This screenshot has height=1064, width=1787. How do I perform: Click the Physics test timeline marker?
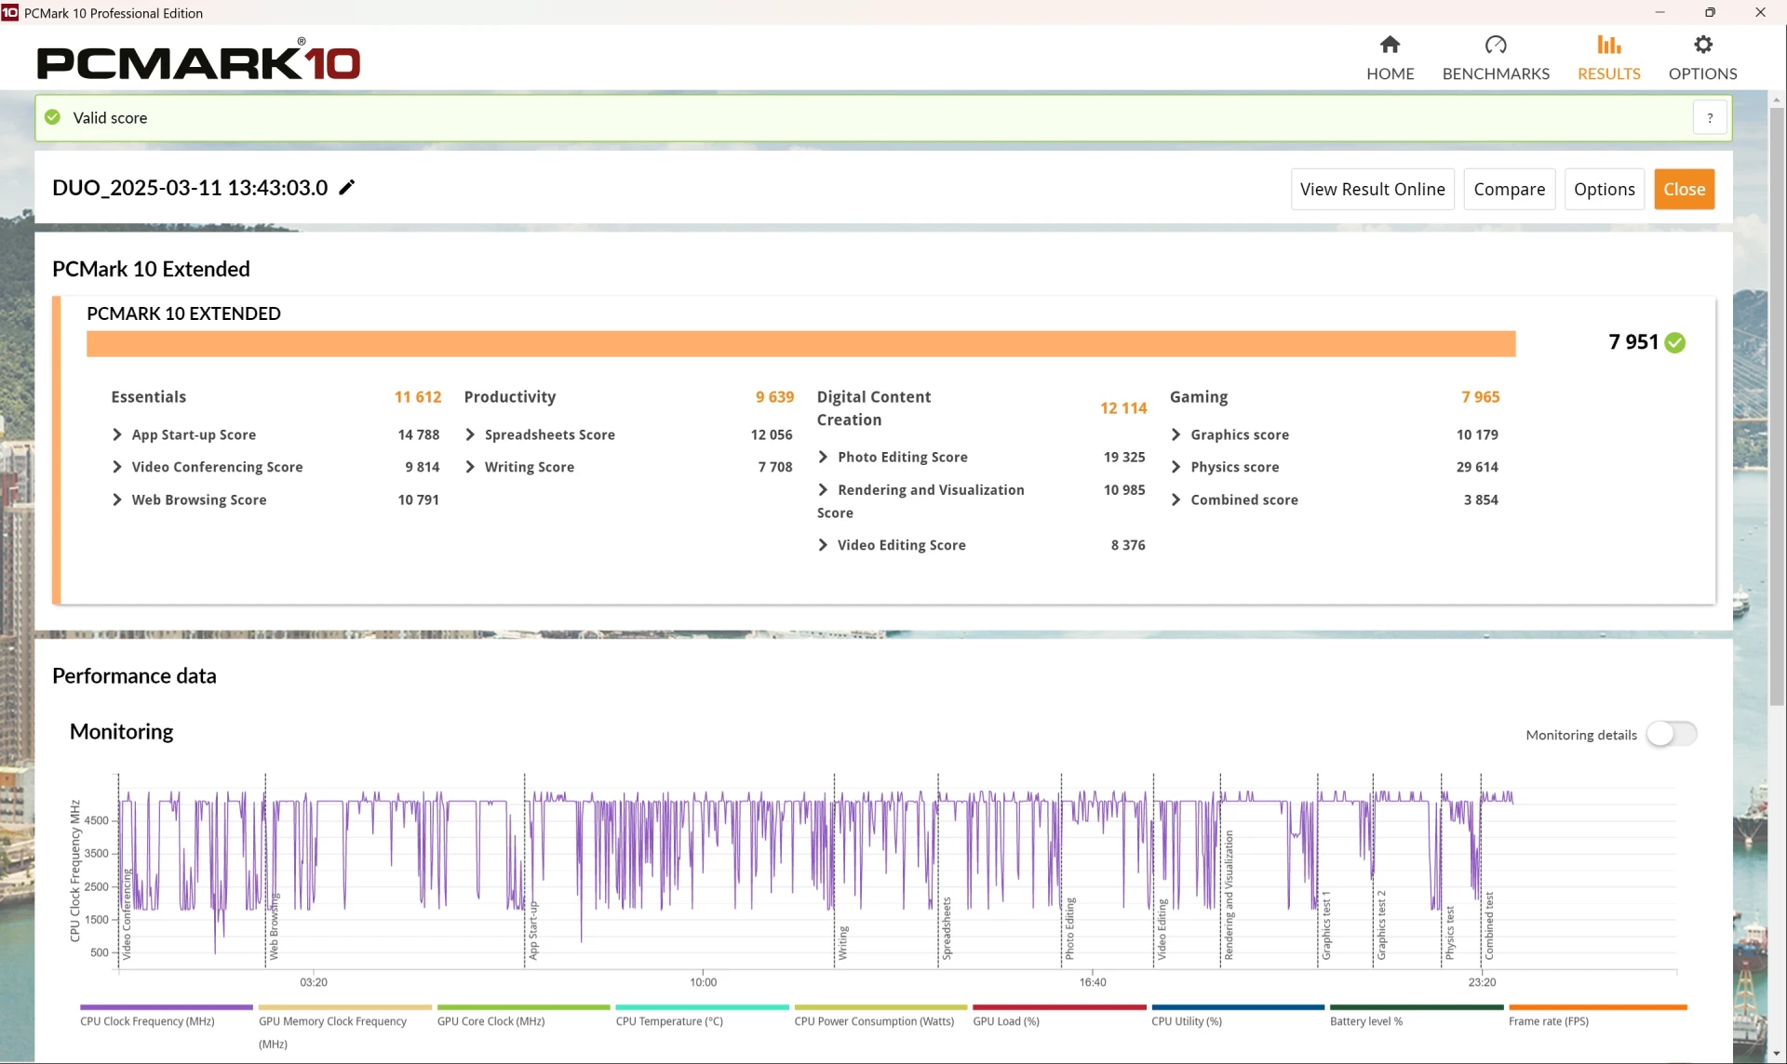point(1449,932)
